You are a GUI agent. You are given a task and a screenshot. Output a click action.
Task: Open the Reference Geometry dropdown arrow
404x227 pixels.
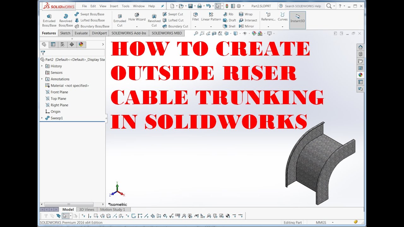point(268,26)
